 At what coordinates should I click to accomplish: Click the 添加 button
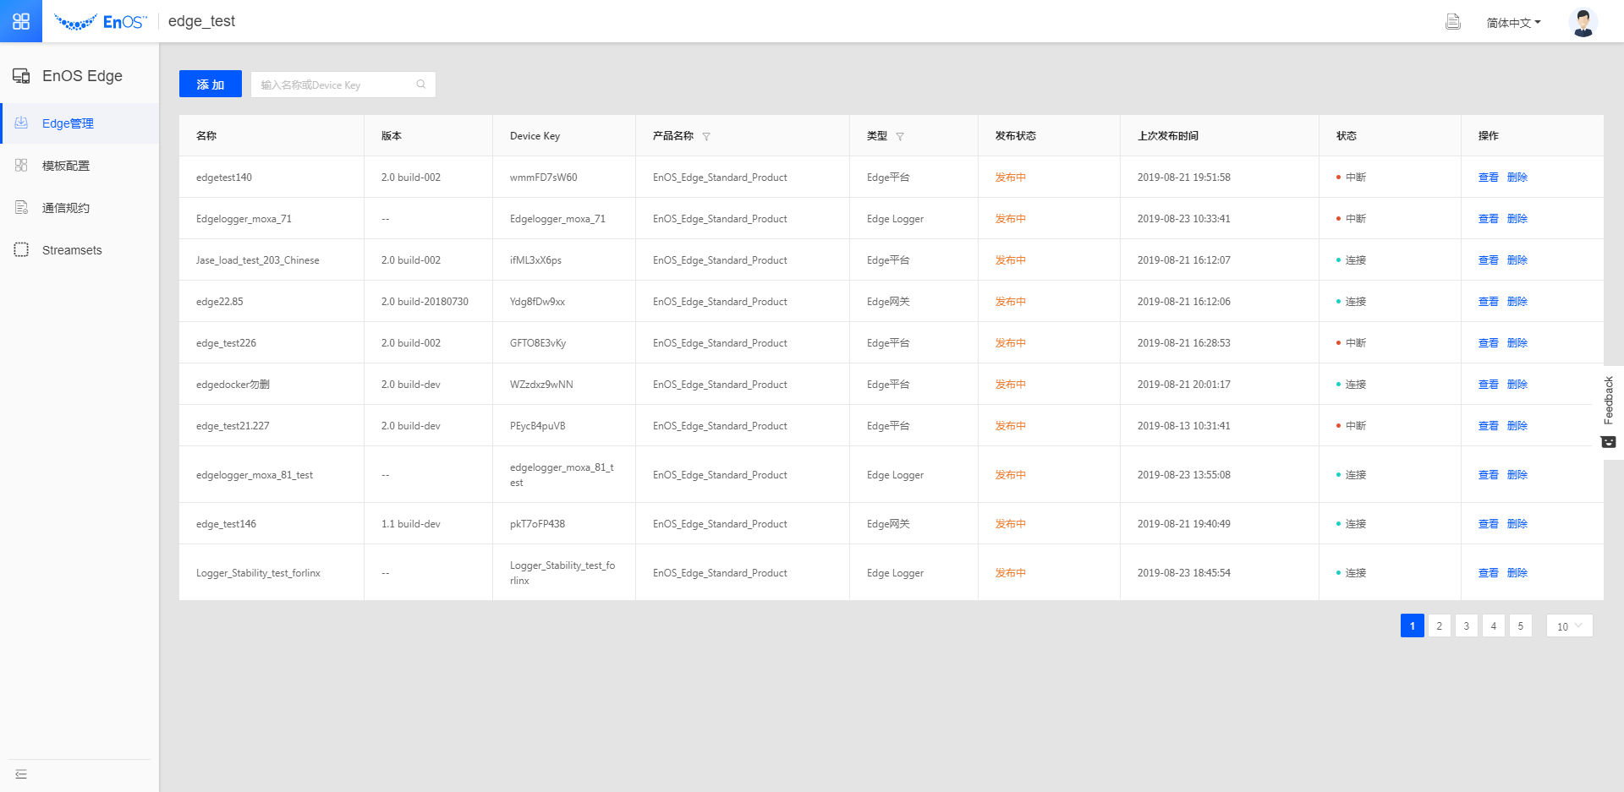[211, 85]
